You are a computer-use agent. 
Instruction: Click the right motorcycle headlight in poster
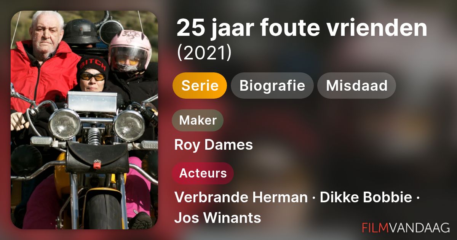tap(129, 126)
